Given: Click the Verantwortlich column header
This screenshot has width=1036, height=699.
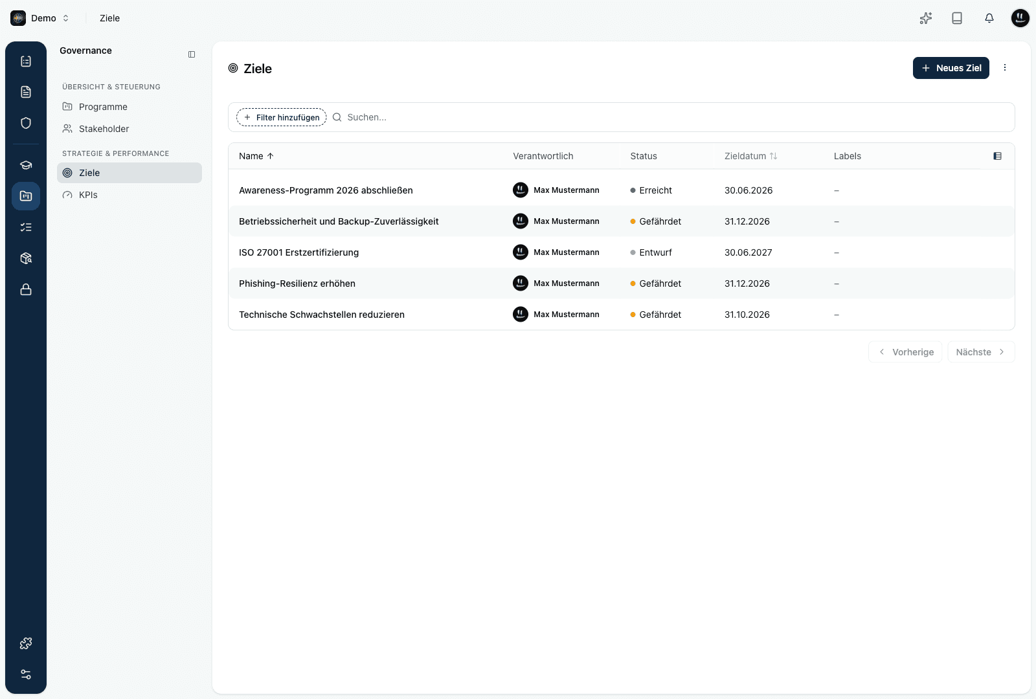Looking at the screenshot, I should [x=543, y=156].
